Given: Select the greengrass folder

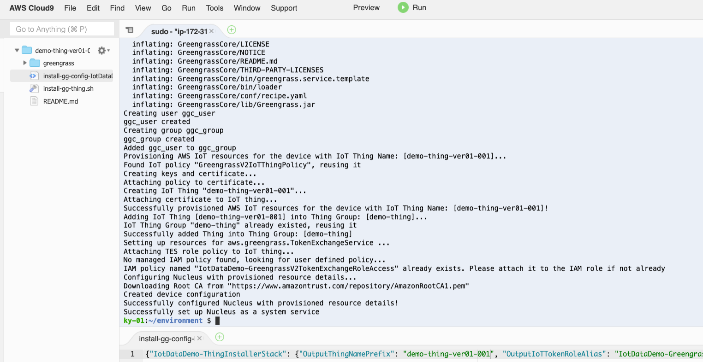Looking at the screenshot, I should click(59, 63).
